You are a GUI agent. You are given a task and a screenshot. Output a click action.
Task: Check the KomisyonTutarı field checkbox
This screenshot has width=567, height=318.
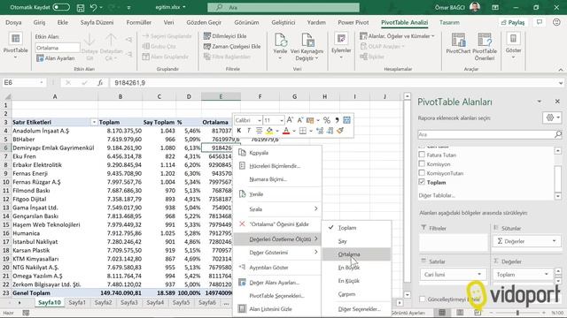(x=422, y=173)
